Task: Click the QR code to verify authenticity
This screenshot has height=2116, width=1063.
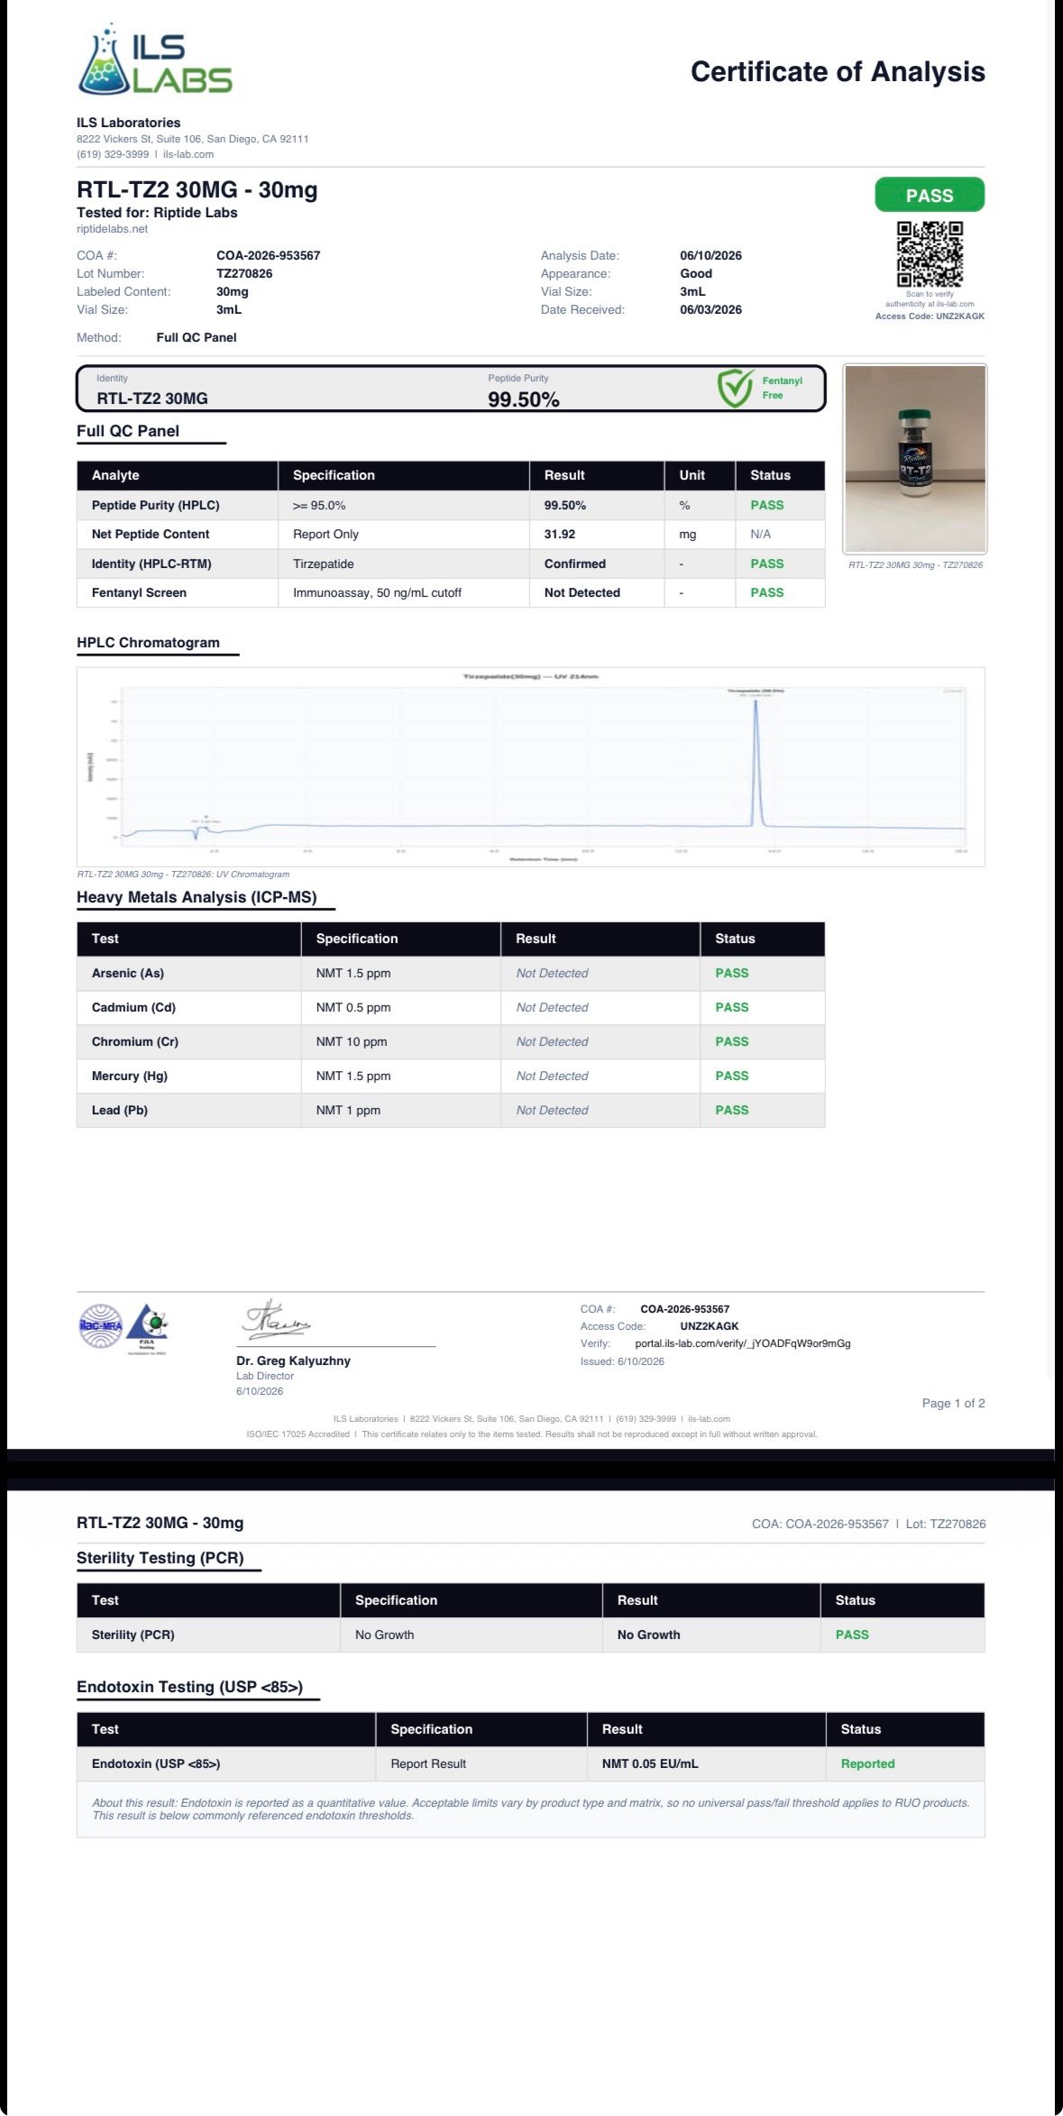Action: pos(930,254)
